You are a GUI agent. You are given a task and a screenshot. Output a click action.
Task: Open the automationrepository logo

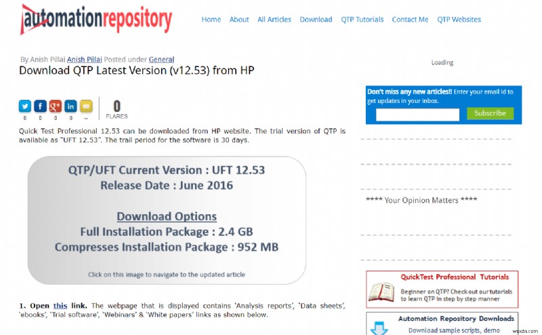tap(96, 19)
